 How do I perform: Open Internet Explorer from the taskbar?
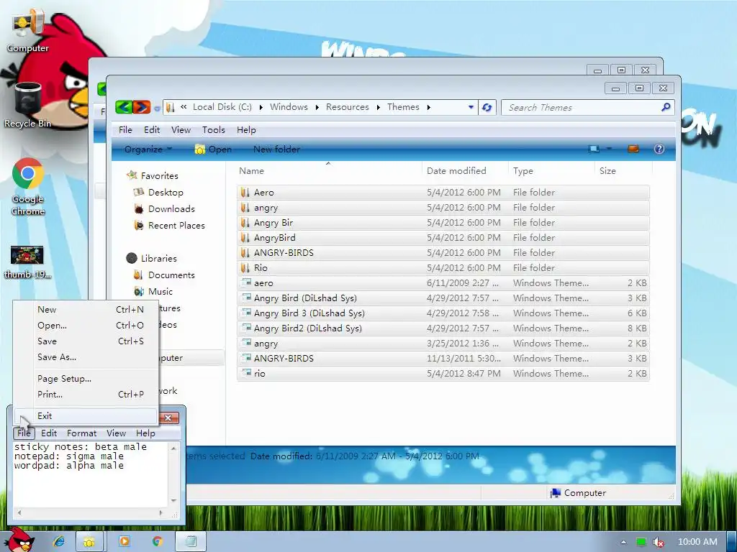59,542
